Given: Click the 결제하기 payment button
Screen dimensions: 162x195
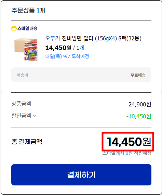Looking at the screenshot, I should (x=81, y=175).
